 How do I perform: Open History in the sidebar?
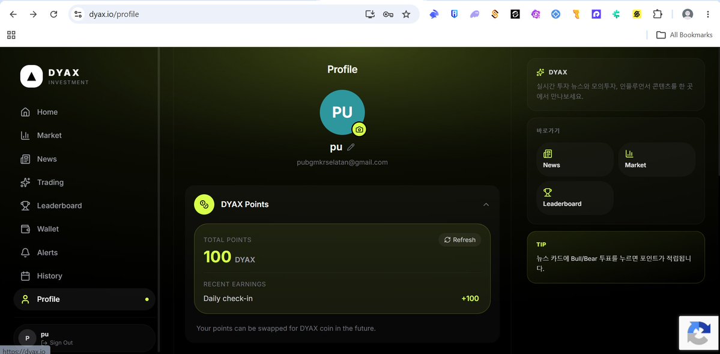85,276
